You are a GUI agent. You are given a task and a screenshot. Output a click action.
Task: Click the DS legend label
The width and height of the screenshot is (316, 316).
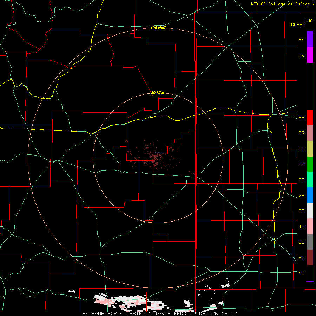[x=301, y=211]
